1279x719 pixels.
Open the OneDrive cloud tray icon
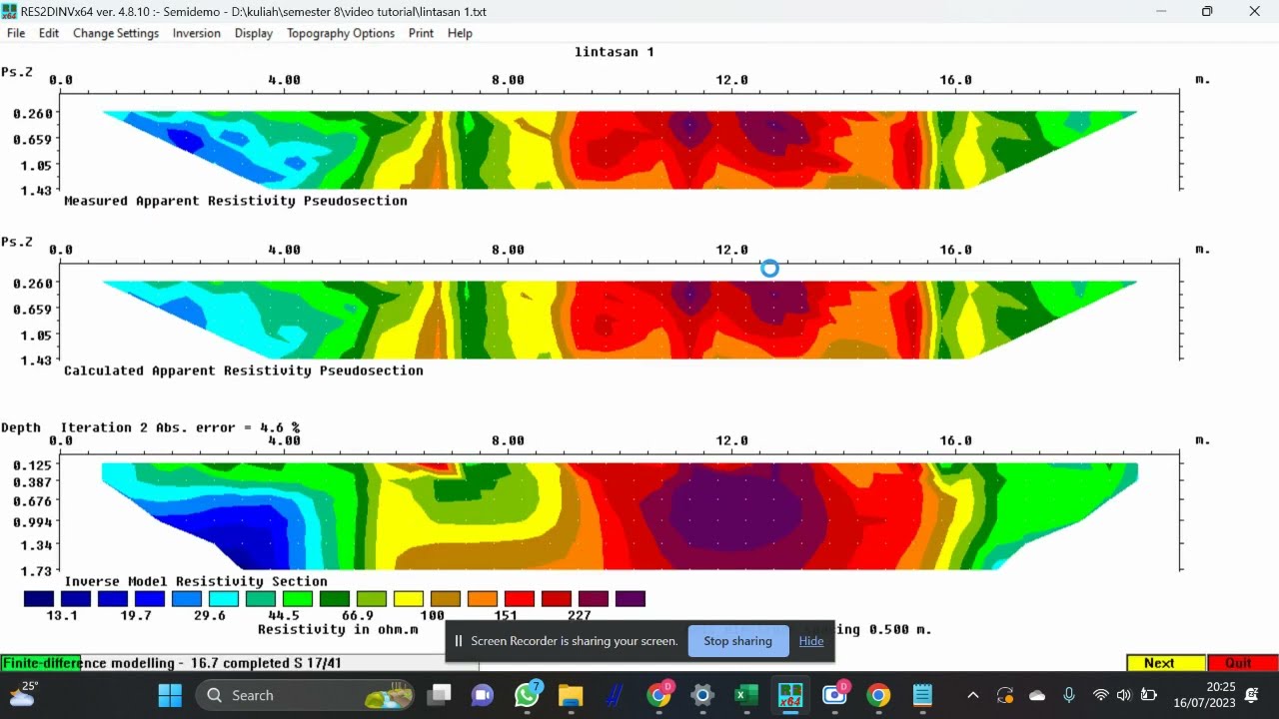coord(1037,695)
